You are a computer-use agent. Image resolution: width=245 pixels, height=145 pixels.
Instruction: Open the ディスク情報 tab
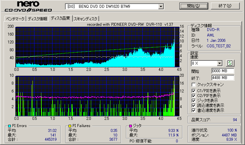(x=37, y=19)
